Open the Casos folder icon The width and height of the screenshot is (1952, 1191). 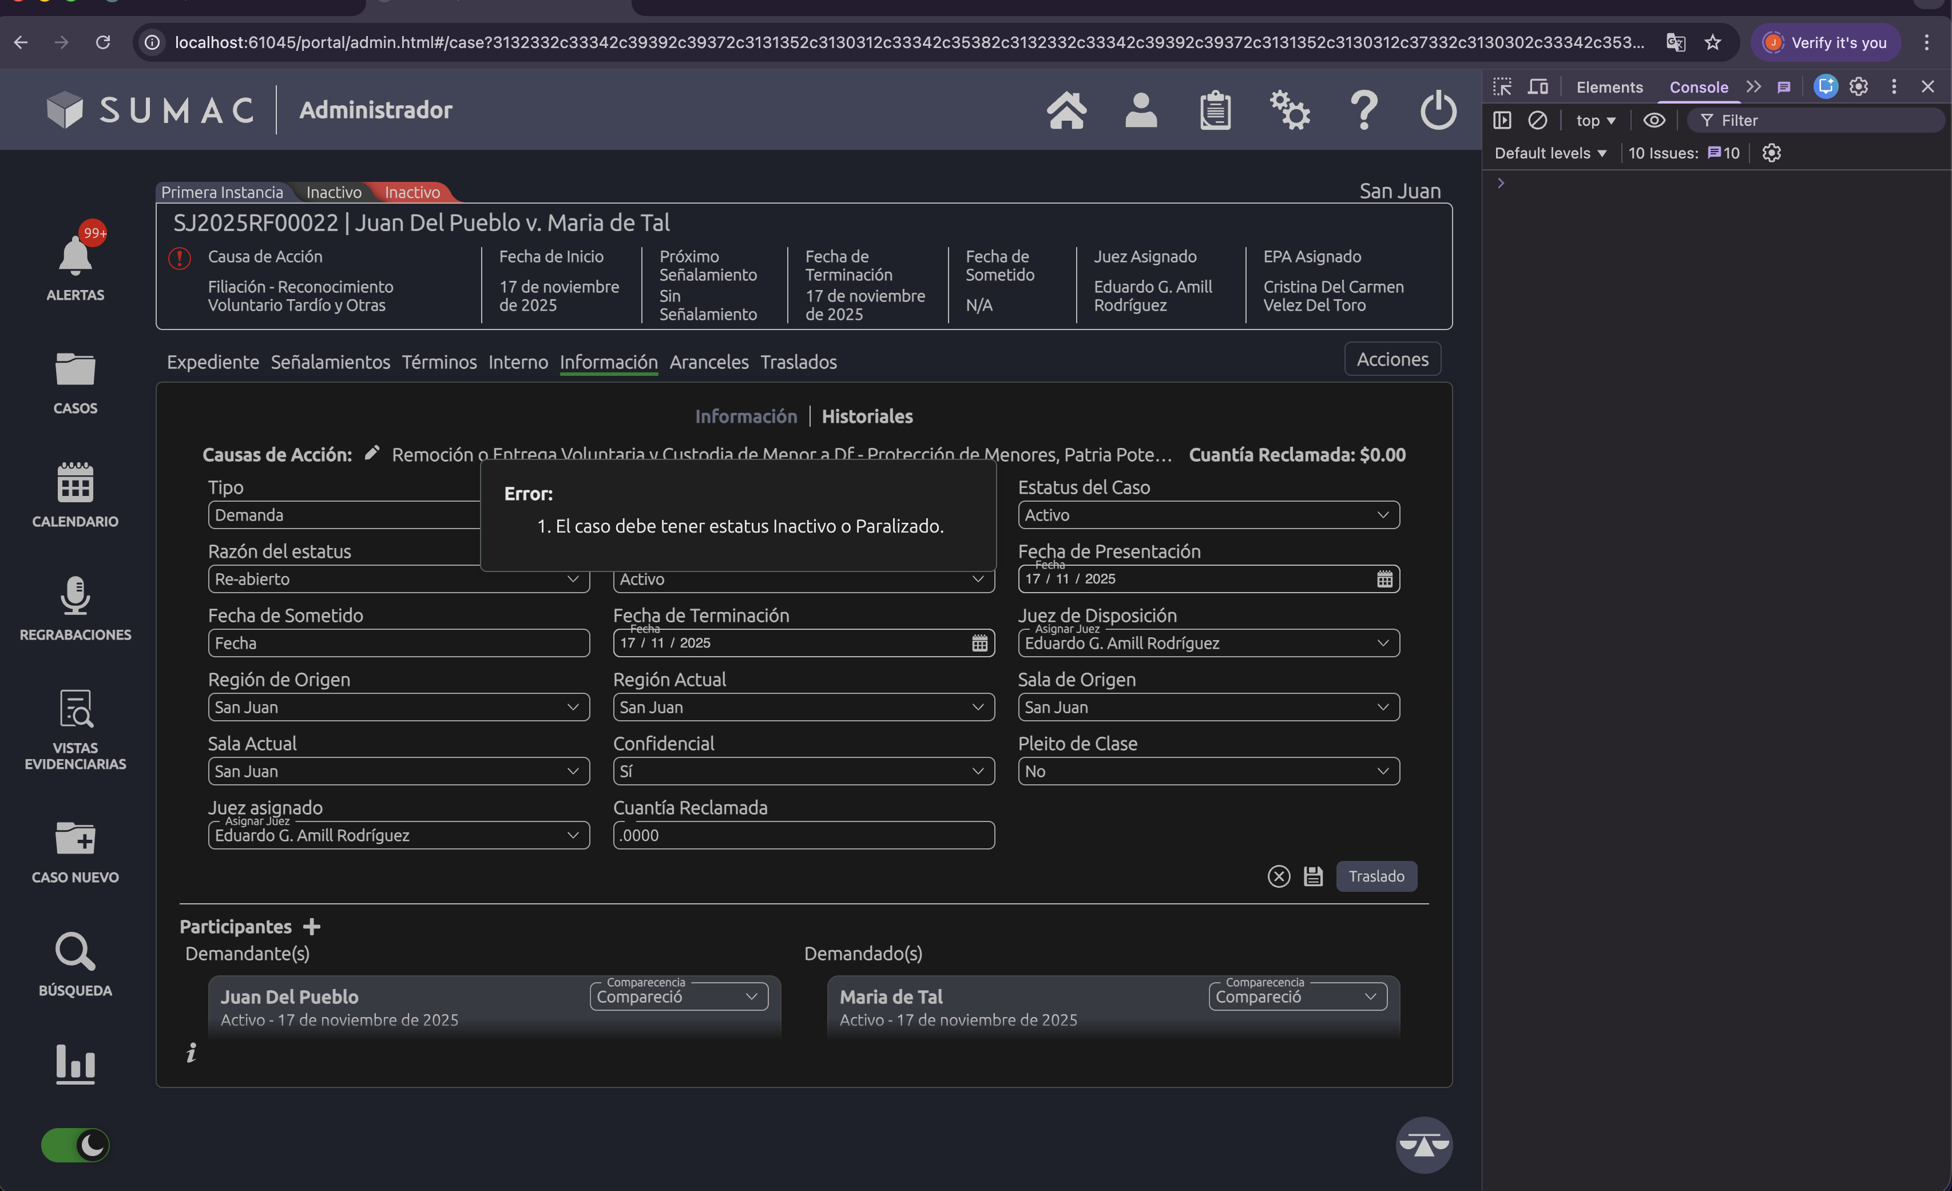point(76,370)
